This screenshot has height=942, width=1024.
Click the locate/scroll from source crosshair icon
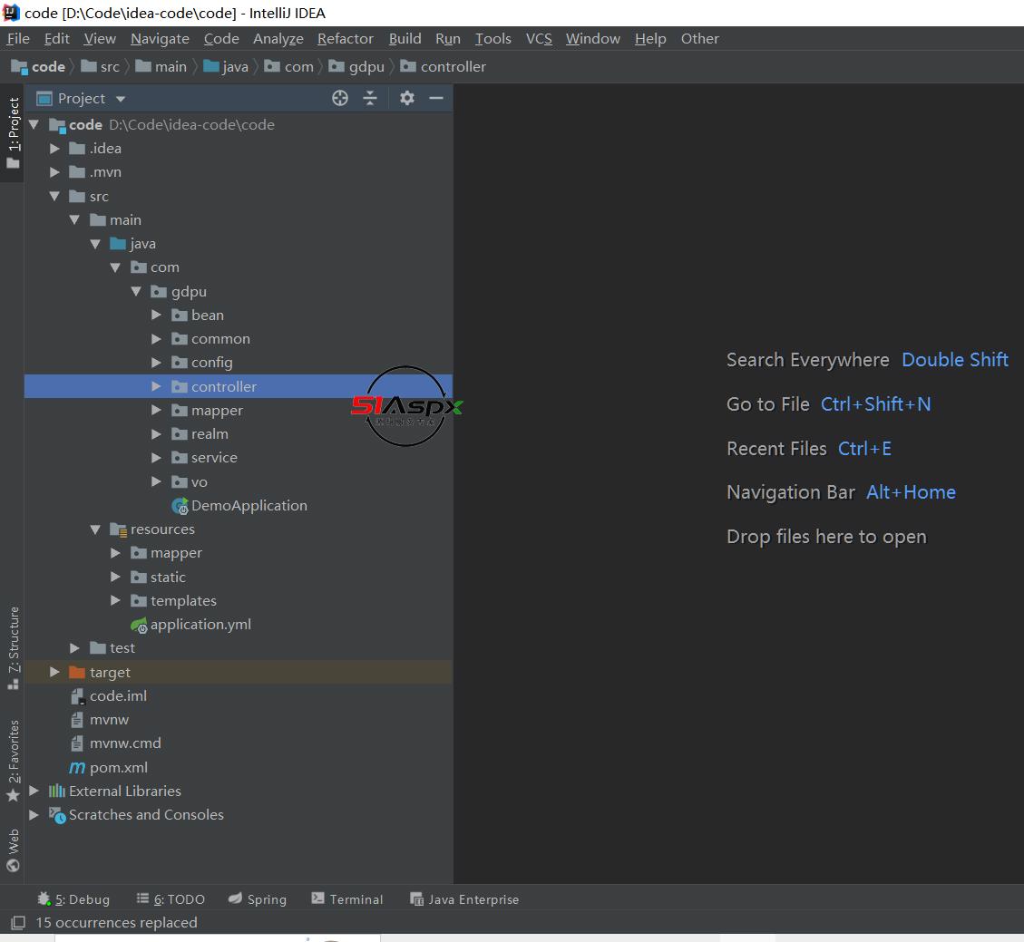[340, 98]
